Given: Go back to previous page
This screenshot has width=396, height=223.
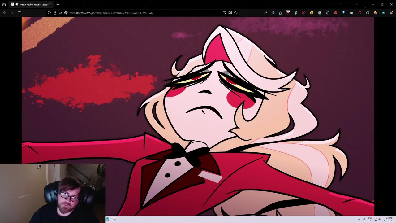Looking at the screenshot, I should [x=5, y=13].
